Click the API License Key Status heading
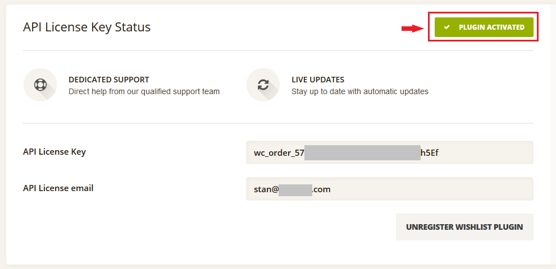556x269 pixels. click(87, 27)
